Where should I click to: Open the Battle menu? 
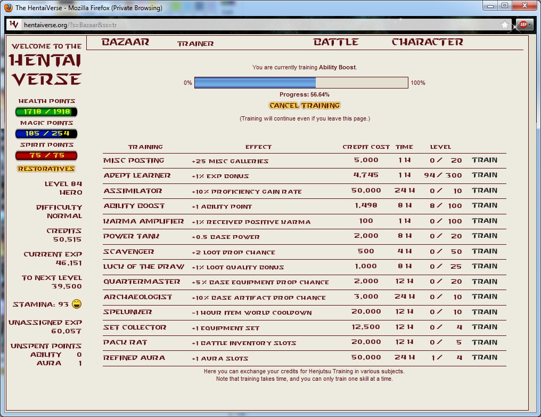[335, 42]
